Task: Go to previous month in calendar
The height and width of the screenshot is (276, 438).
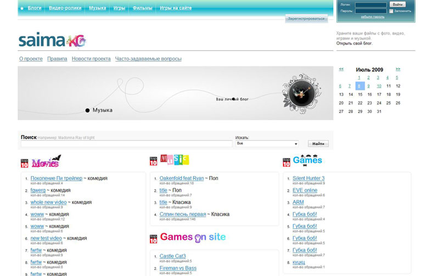Action: (x=341, y=69)
